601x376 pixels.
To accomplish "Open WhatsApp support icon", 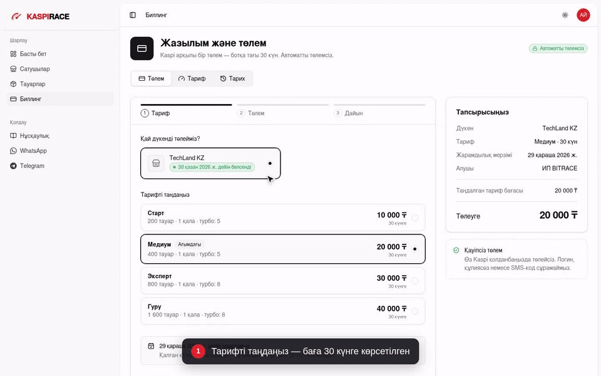I will click(x=13, y=151).
